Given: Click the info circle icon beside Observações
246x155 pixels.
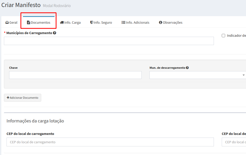Looking at the screenshot, I should tap(160, 23).
